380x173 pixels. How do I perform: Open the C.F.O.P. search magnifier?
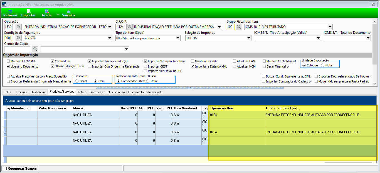[130, 27]
